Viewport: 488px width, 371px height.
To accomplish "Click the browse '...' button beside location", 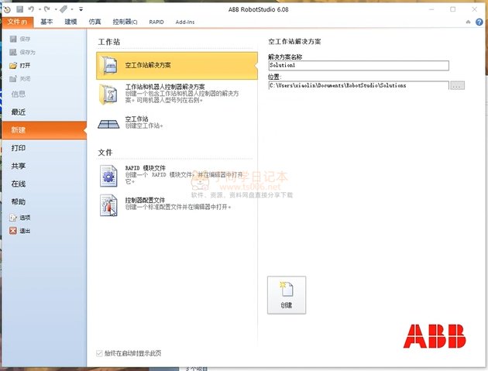I will click(456, 85).
